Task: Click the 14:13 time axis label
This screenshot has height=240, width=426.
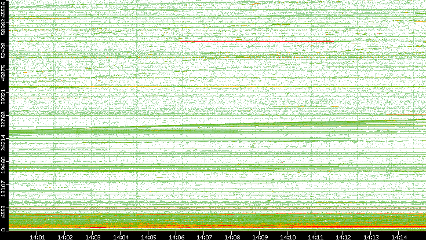Action: click(372, 237)
